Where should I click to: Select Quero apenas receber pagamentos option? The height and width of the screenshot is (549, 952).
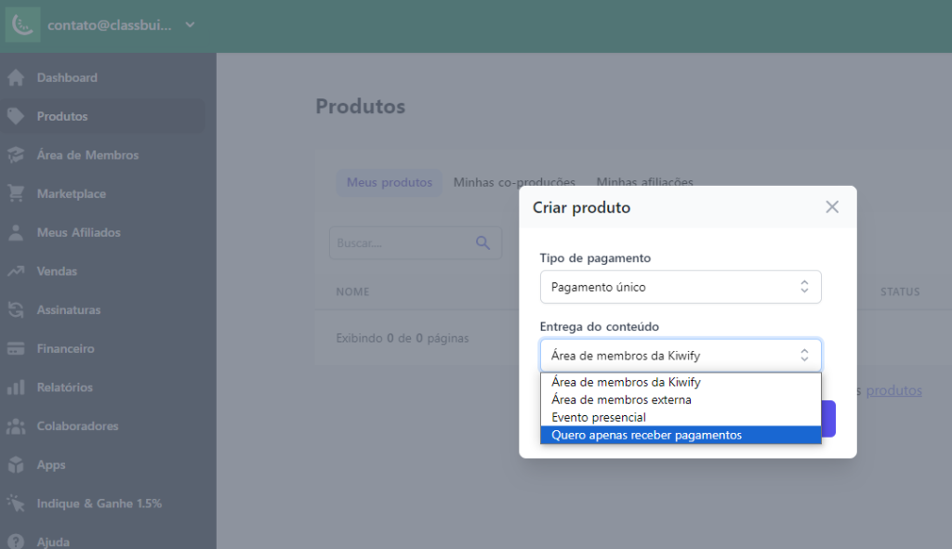(681, 435)
